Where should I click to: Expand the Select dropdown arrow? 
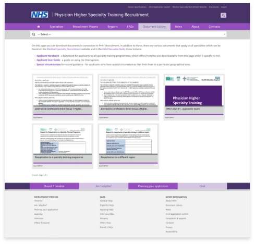[224, 34]
